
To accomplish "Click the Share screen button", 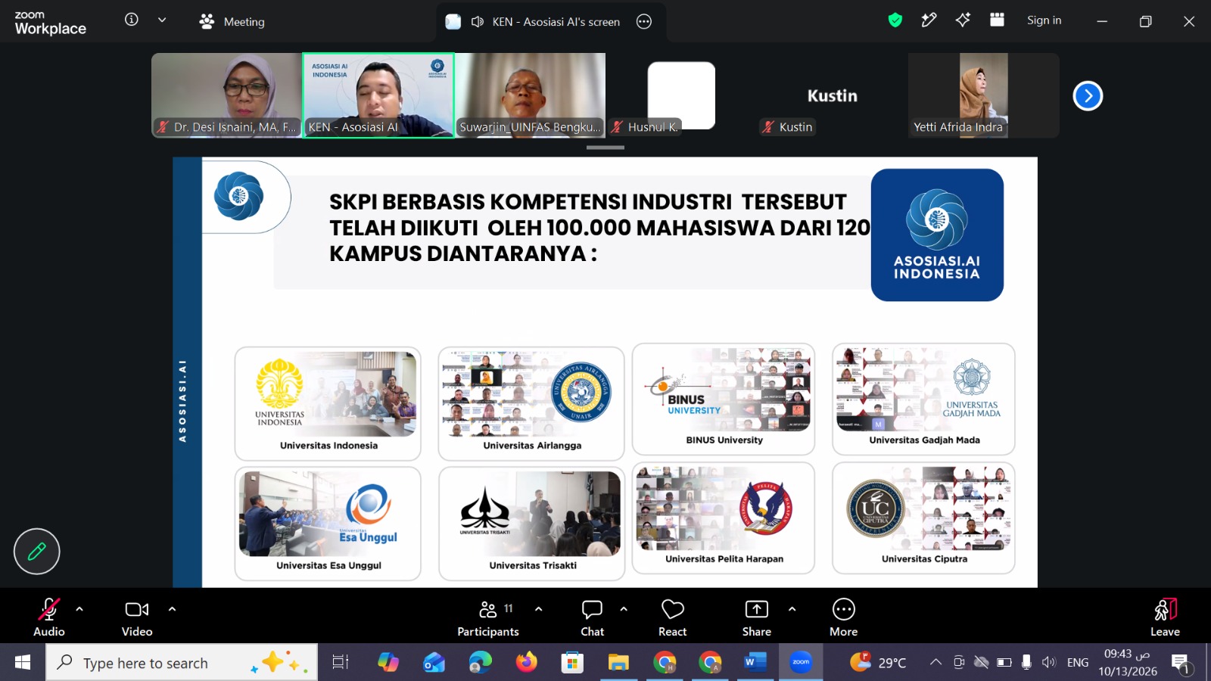I will (x=756, y=617).
